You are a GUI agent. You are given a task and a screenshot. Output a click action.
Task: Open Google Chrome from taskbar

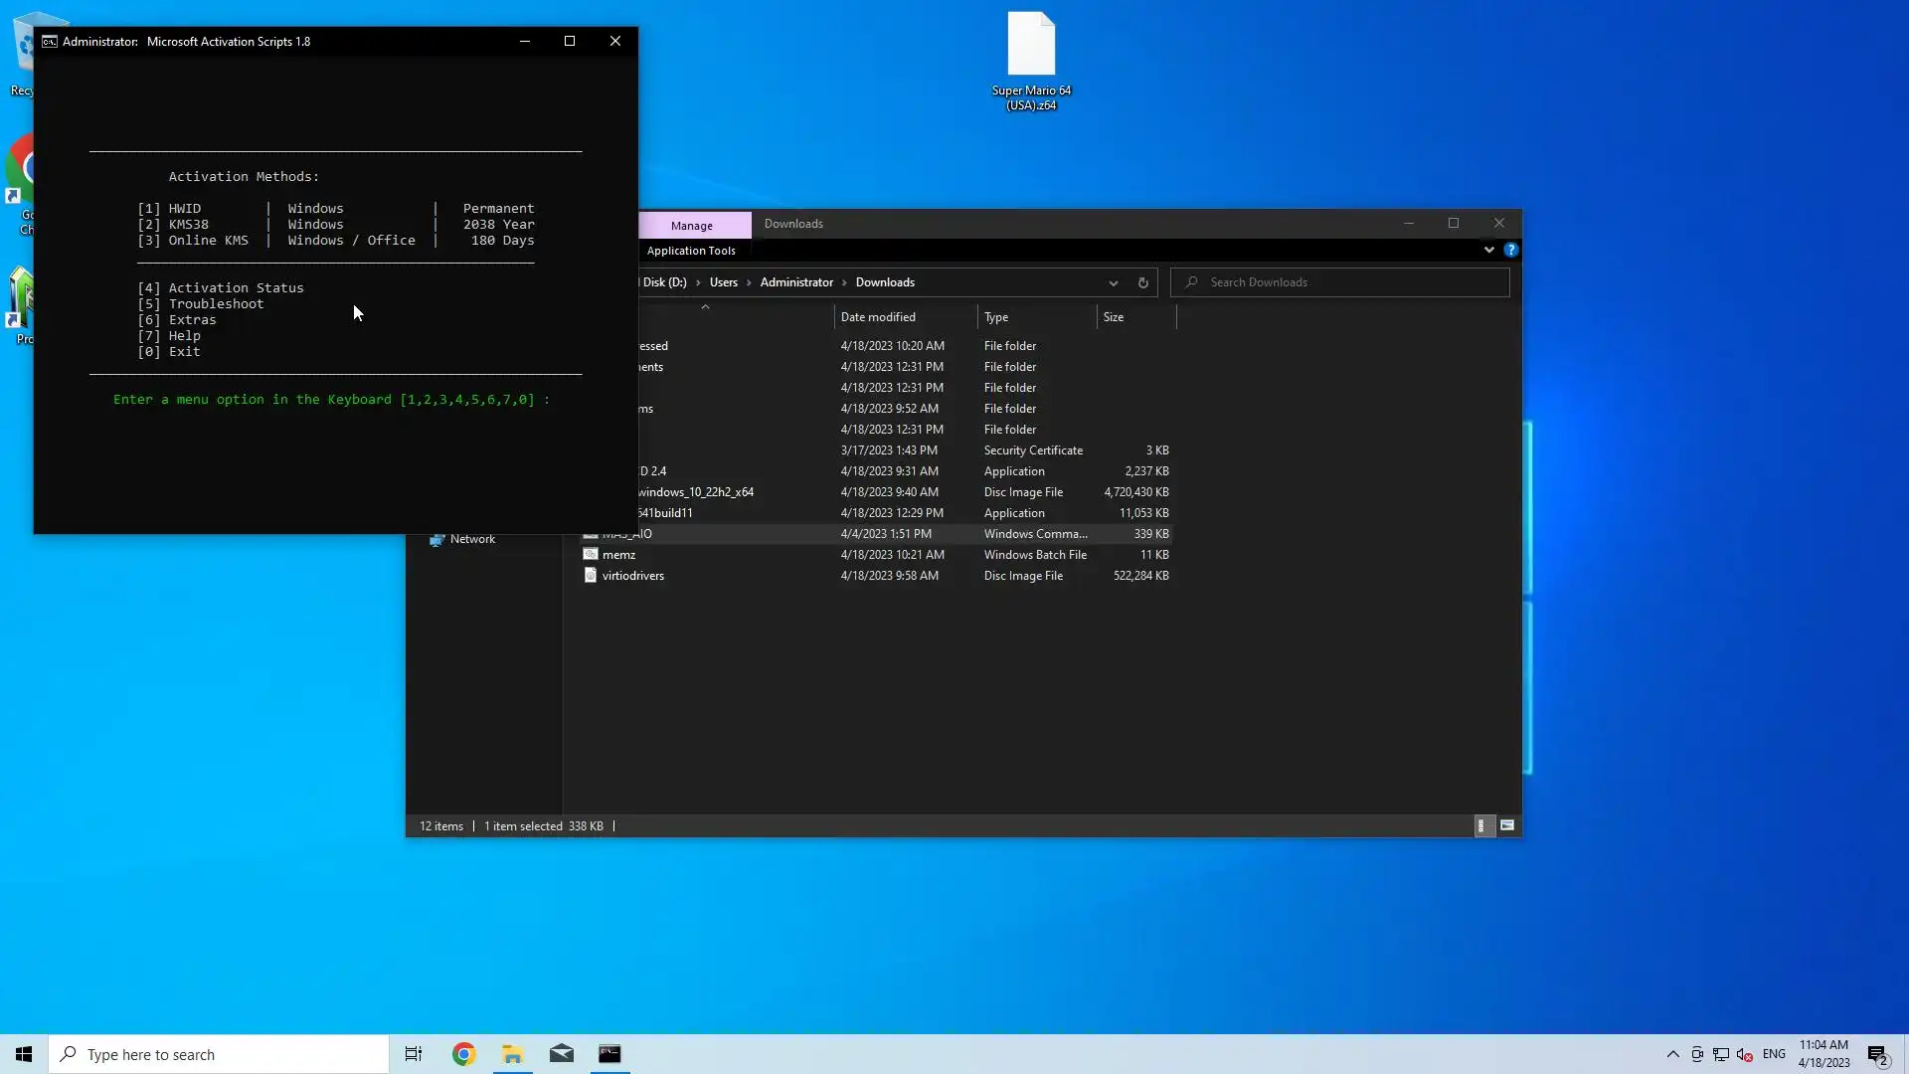(463, 1054)
